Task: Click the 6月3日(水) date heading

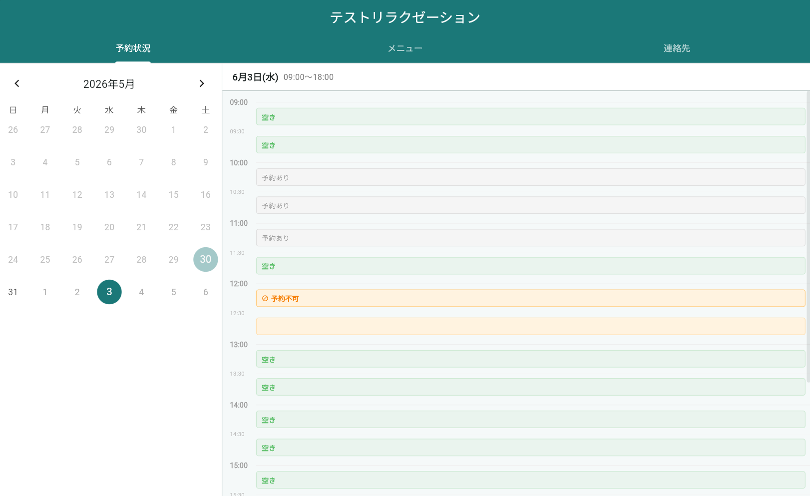Action: pyautogui.click(x=255, y=77)
